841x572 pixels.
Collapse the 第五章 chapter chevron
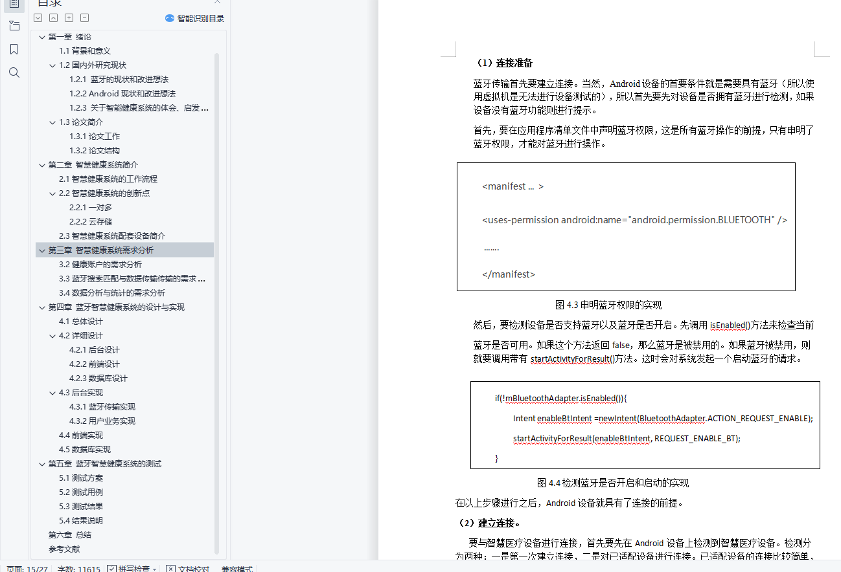(x=42, y=464)
